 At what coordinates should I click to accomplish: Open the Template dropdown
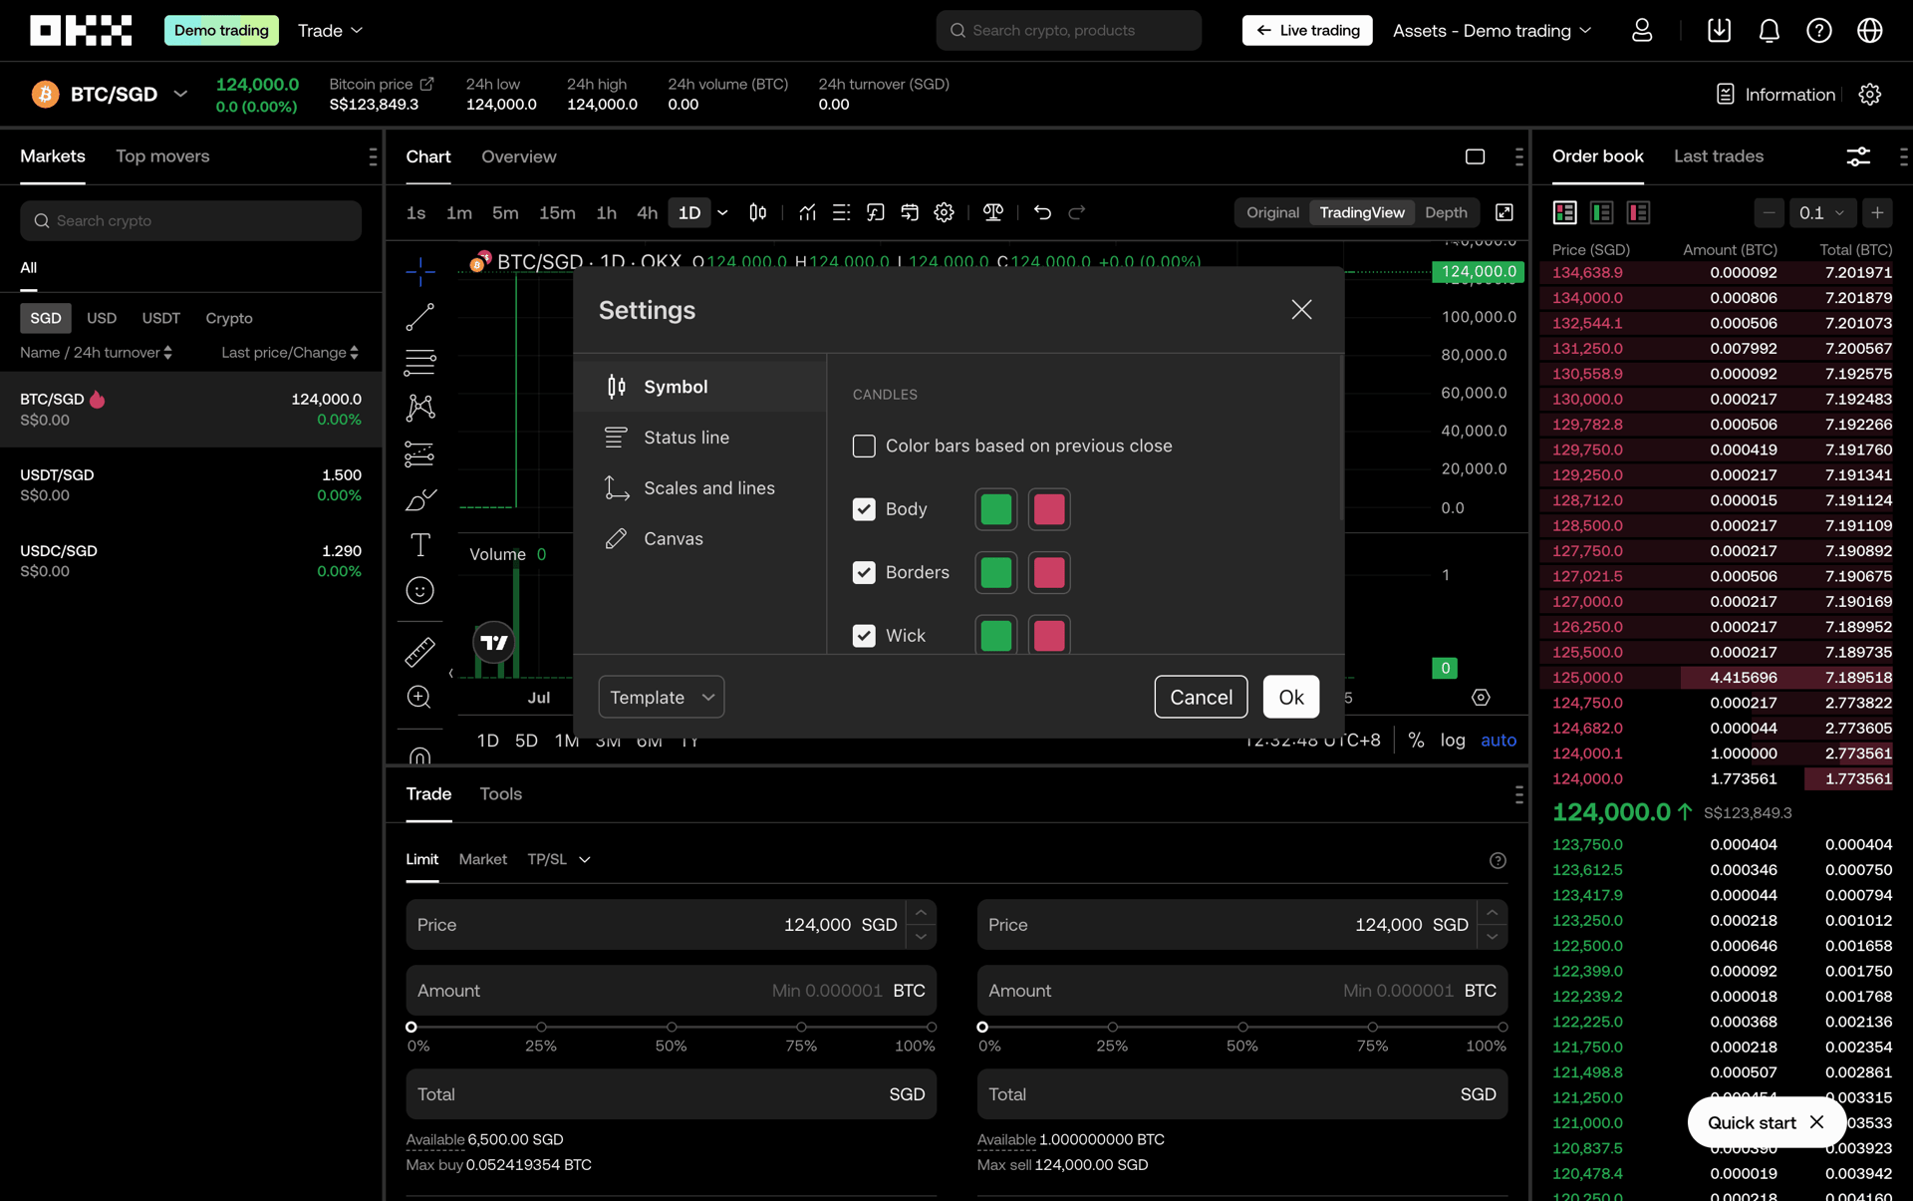tap(662, 697)
